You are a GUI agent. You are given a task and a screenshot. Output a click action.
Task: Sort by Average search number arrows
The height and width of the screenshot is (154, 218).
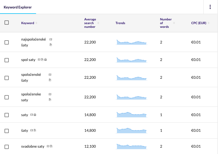[98, 23]
